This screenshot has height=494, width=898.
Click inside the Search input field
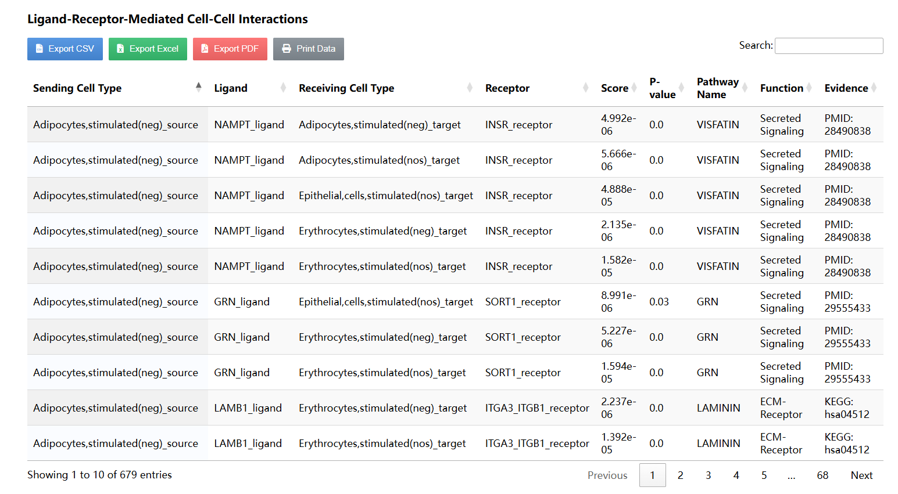pos(828,46)
